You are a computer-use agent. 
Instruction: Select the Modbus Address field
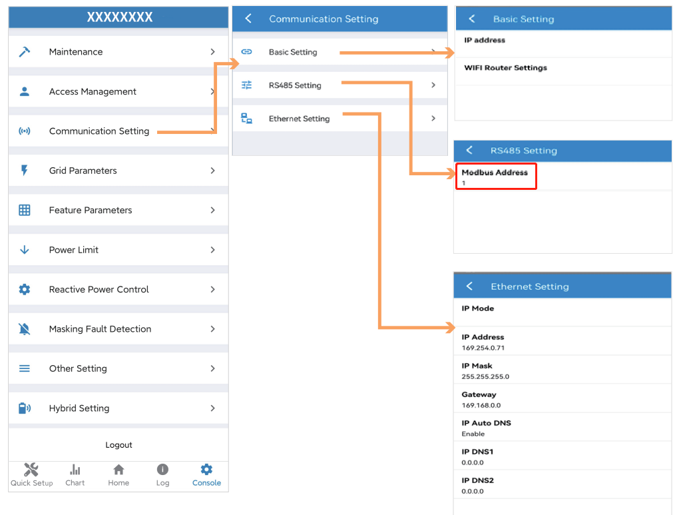(496, 177)
